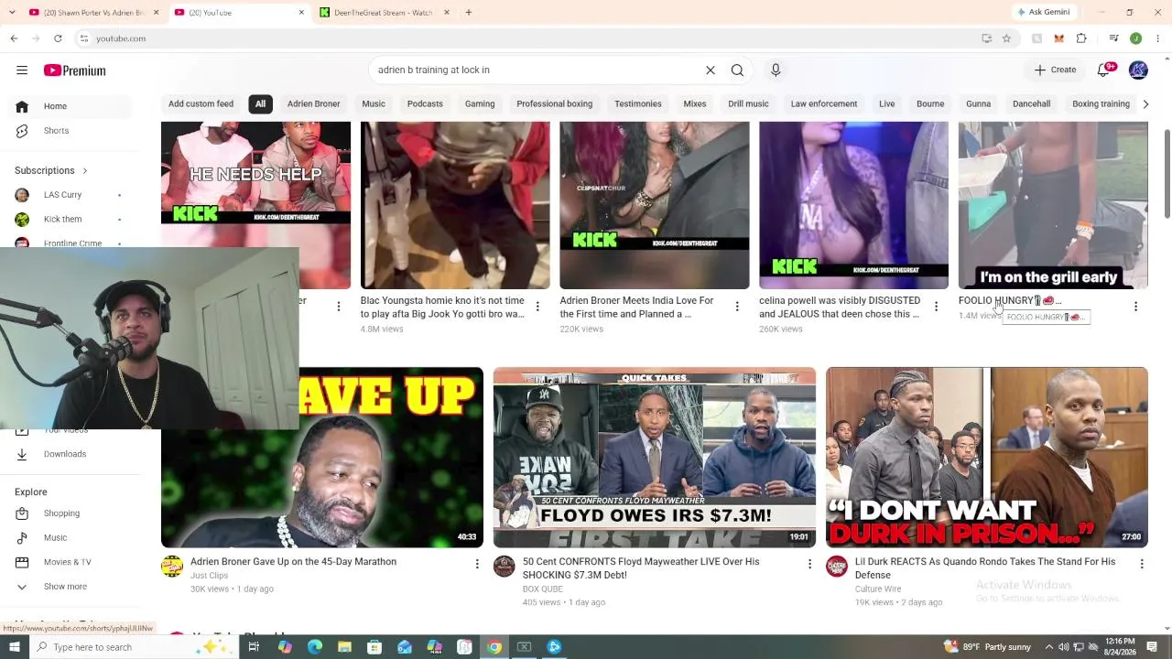Open more options for Lil Durk video

(1142, 564)
